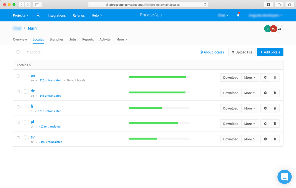Switch to the Jobs tab

(73, 39)
